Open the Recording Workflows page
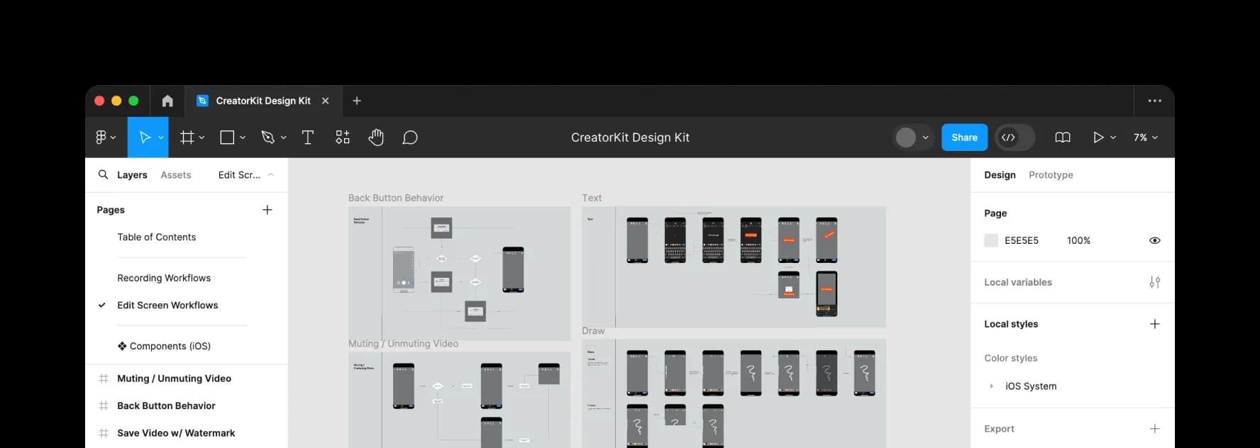The height and width of the screenshot is (448, 1260). pyautogui.click(x=164, y=278)
